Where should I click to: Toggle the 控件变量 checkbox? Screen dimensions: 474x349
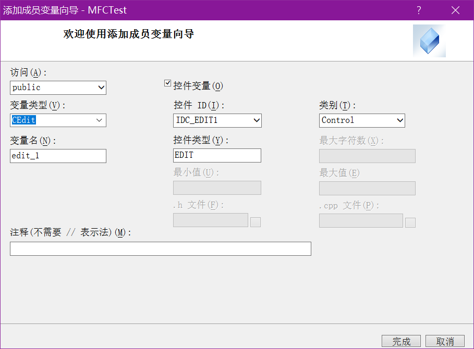point(168,83)
